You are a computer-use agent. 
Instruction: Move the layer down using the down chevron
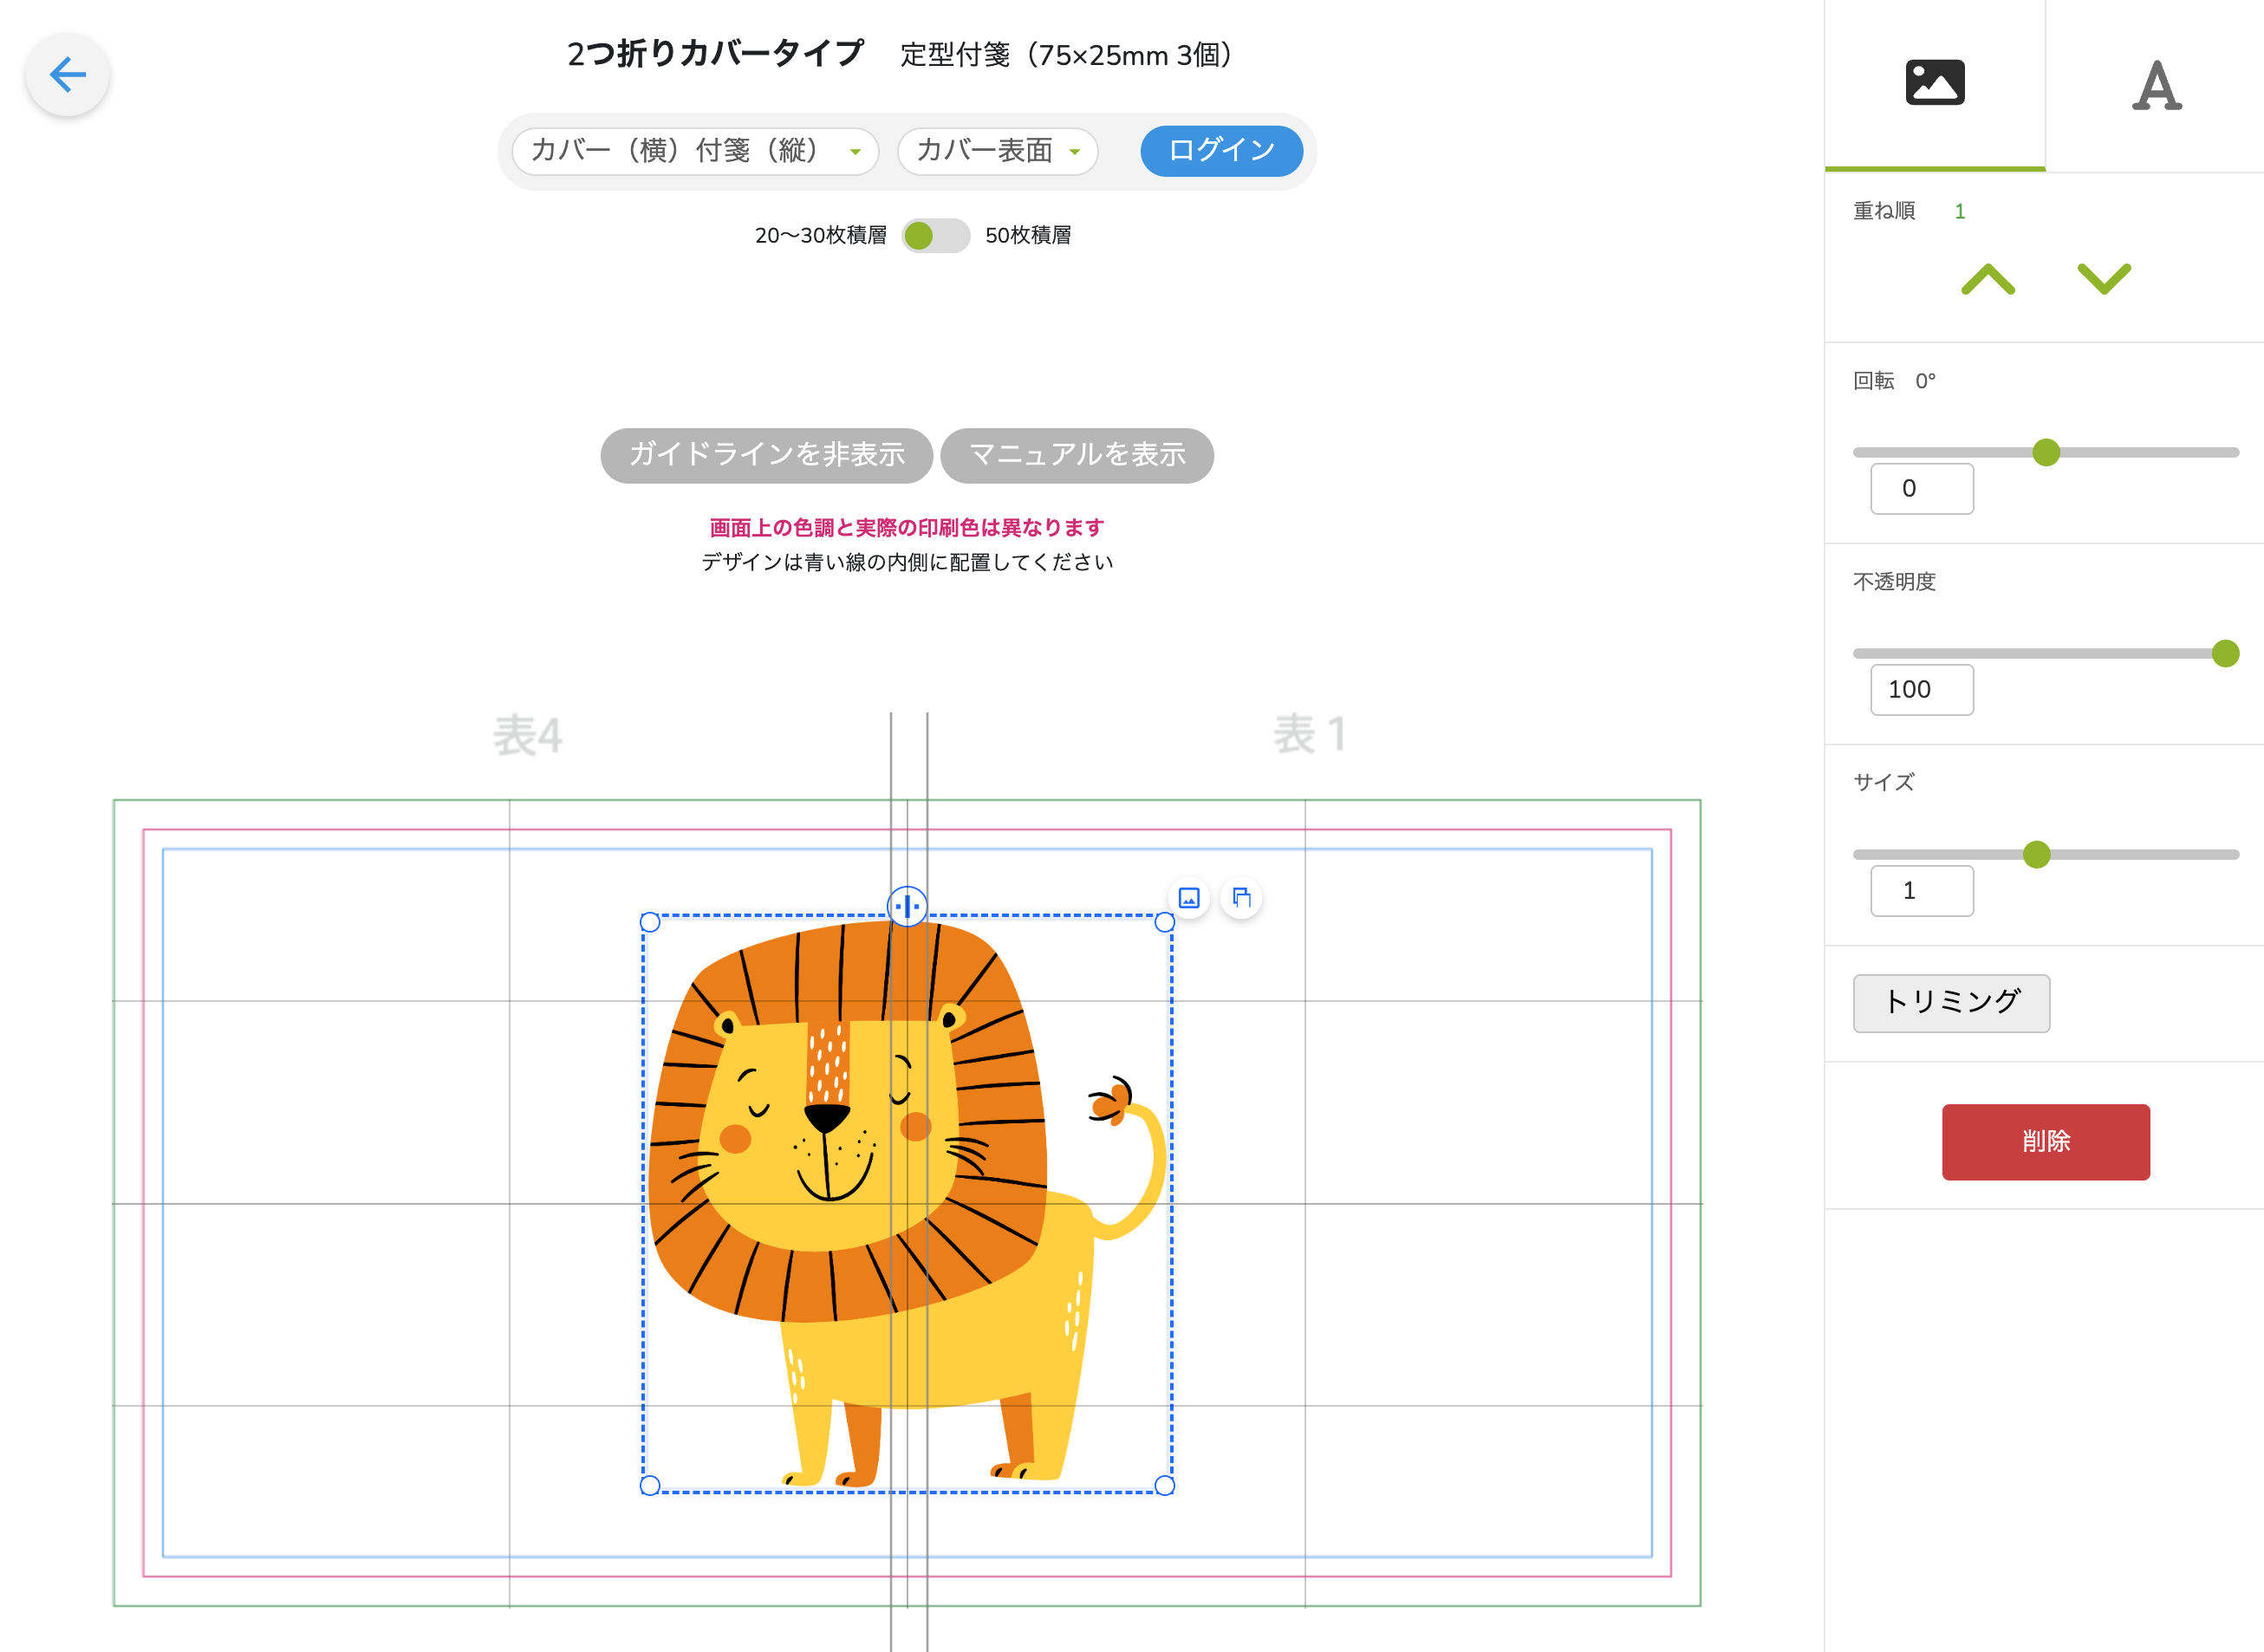click(2104, 281)
